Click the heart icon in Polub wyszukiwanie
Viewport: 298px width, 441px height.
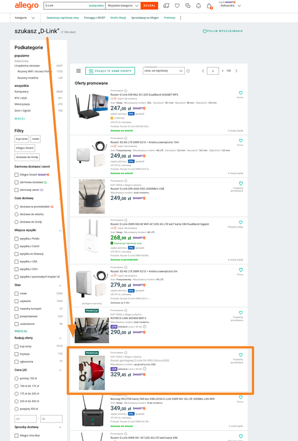click(204, 31)
